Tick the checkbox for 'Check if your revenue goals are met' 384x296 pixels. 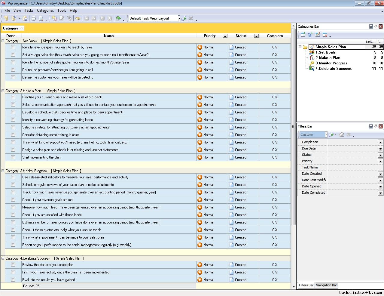(x=13, y=200)
